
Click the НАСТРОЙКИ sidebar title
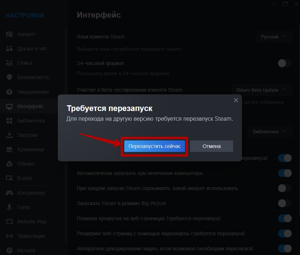(25, 15)
